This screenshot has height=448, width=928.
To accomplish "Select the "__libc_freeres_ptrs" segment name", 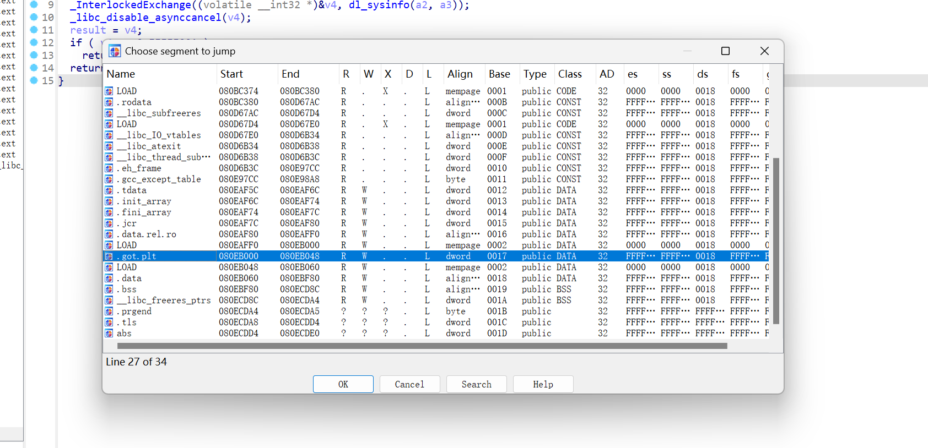I will [164, 301].
